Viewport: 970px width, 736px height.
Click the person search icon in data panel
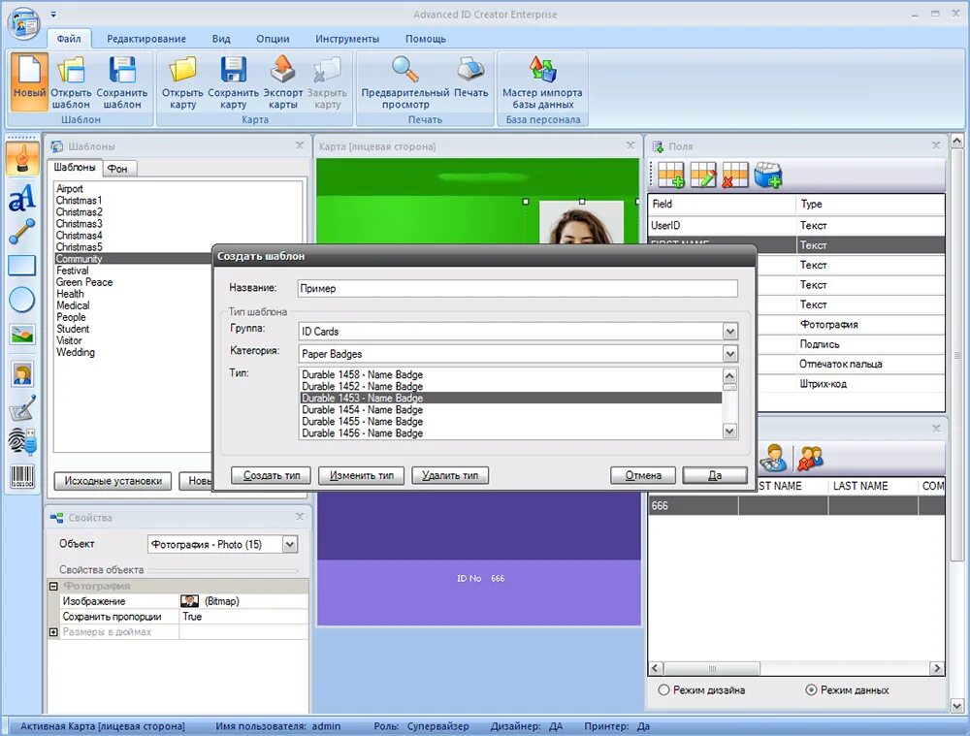point(773,459)
